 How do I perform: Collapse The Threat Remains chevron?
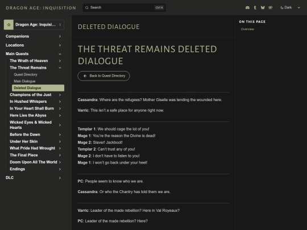[x=60, y=68]
